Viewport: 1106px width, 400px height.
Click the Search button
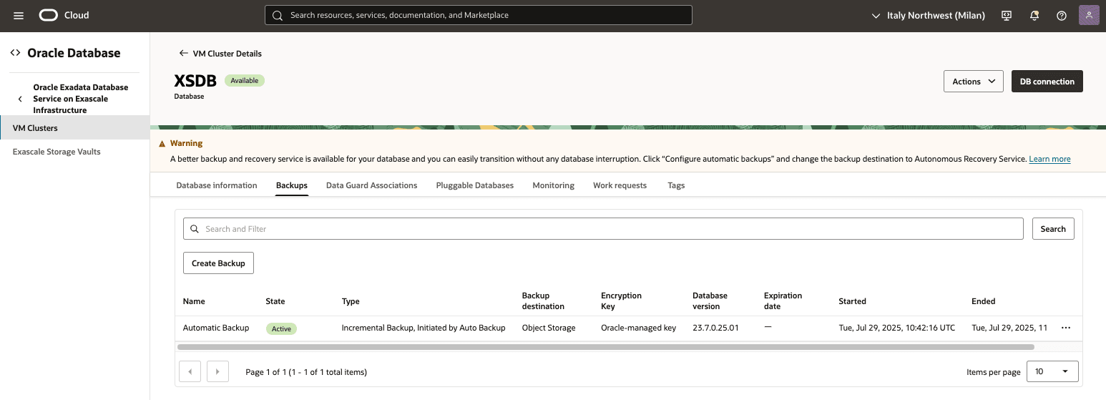click(1053, 228)
